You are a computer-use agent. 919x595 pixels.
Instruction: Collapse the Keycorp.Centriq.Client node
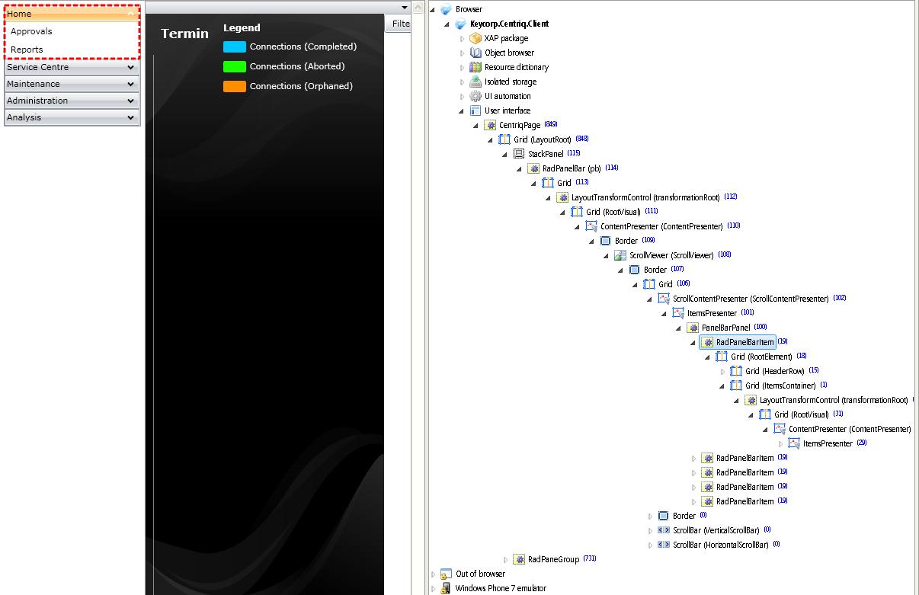click(x=447, y=24)
